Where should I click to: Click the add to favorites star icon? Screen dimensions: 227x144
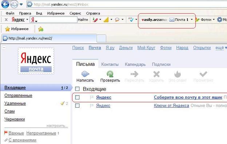click(x=41, y=29)
